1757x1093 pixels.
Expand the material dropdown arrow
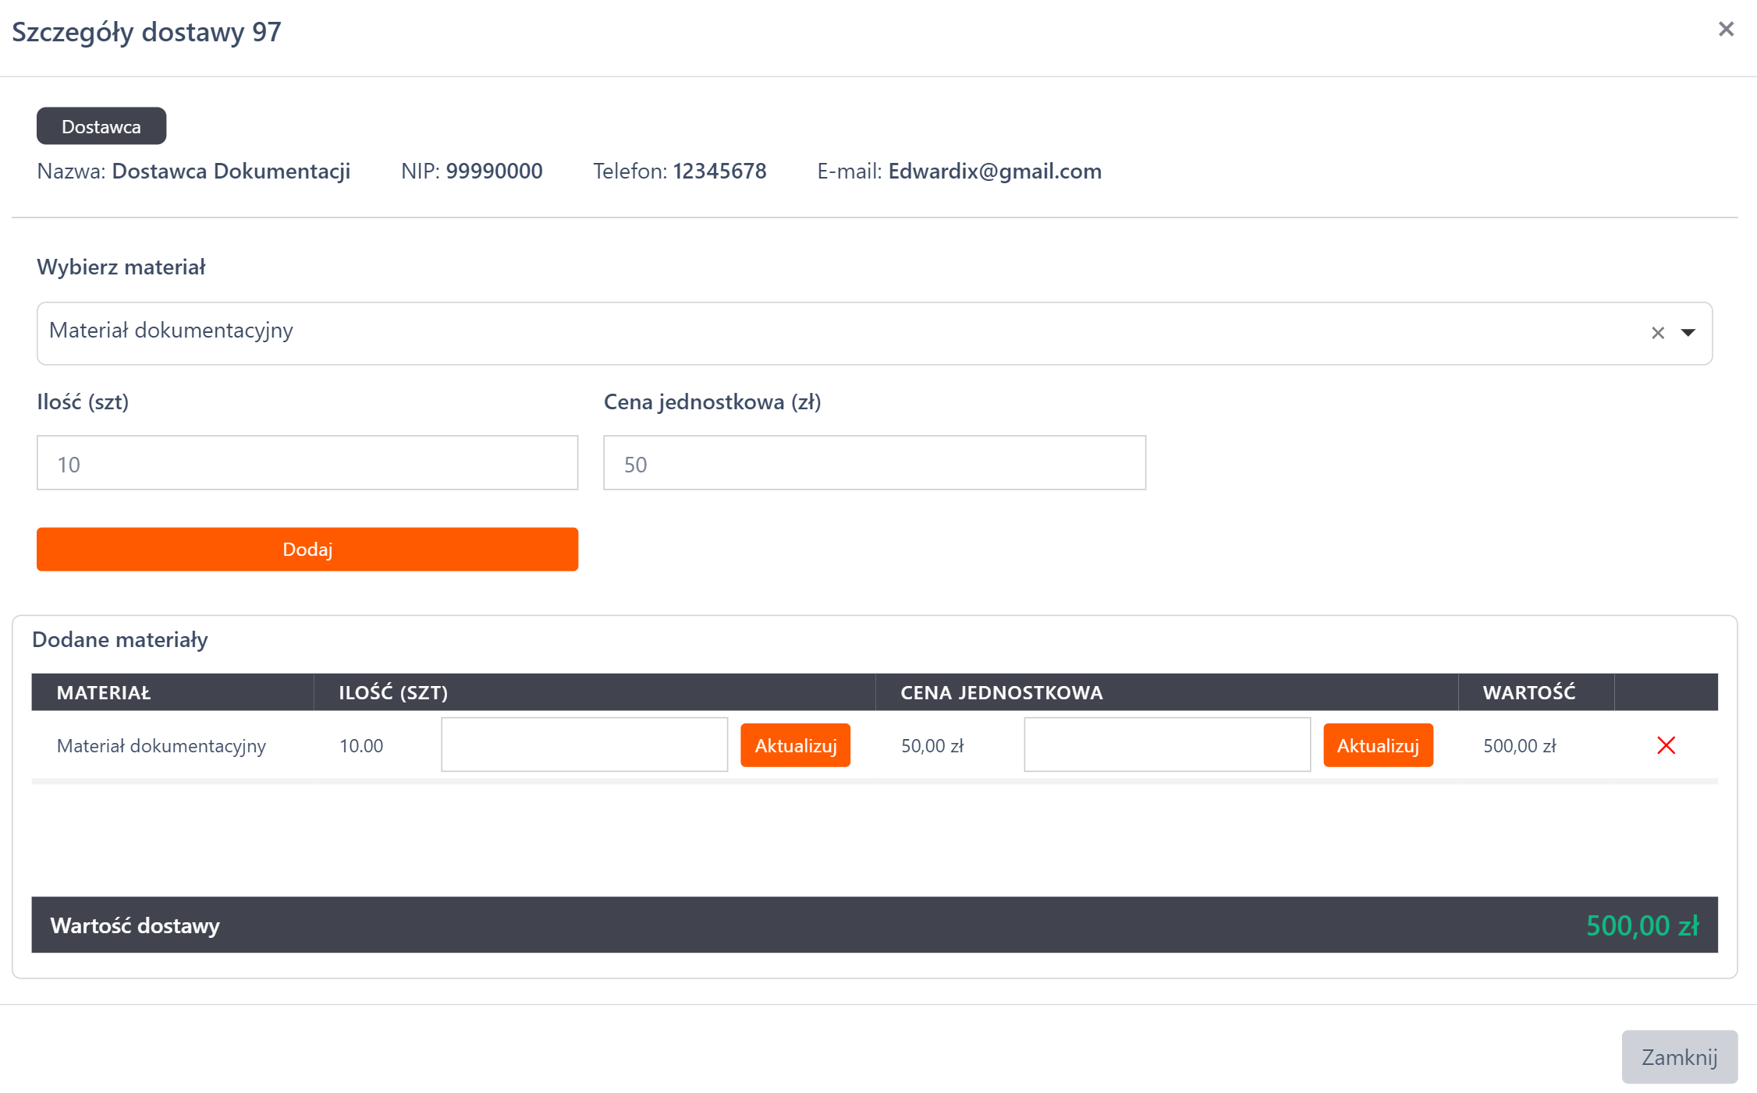pos(1688,333)
